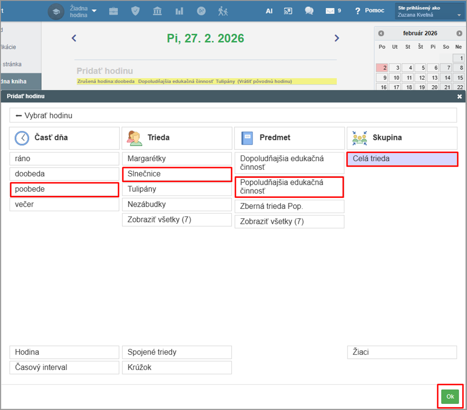This screenshot has height=410, width=467.
Task: Click the graduation cap icon in top bar
Action: [56, 11]
